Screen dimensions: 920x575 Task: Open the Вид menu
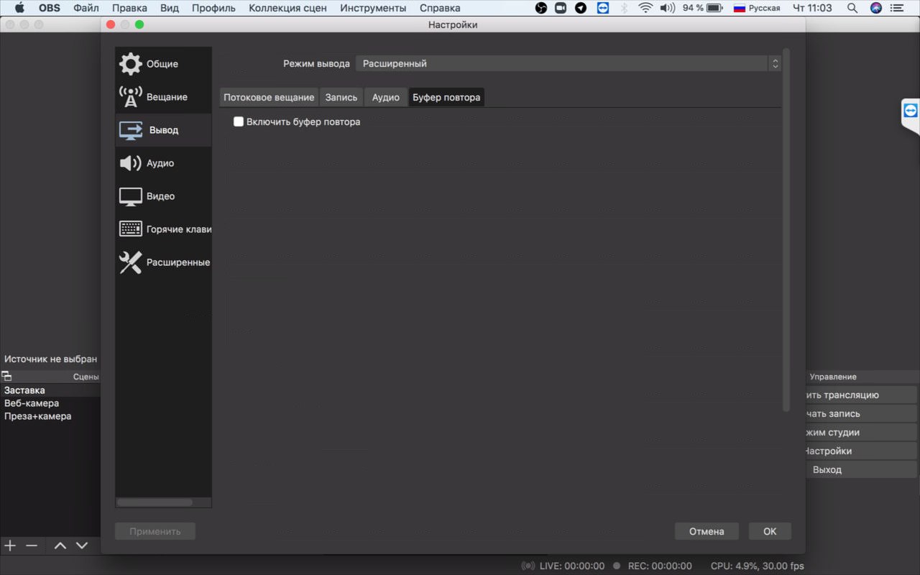tap(170, 8)
